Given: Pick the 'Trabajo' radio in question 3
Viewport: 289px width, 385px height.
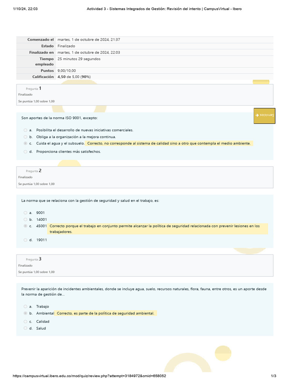Looking at the screenshot, I should click(x=25, y=306).
